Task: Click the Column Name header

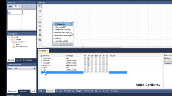Action: 45,56
